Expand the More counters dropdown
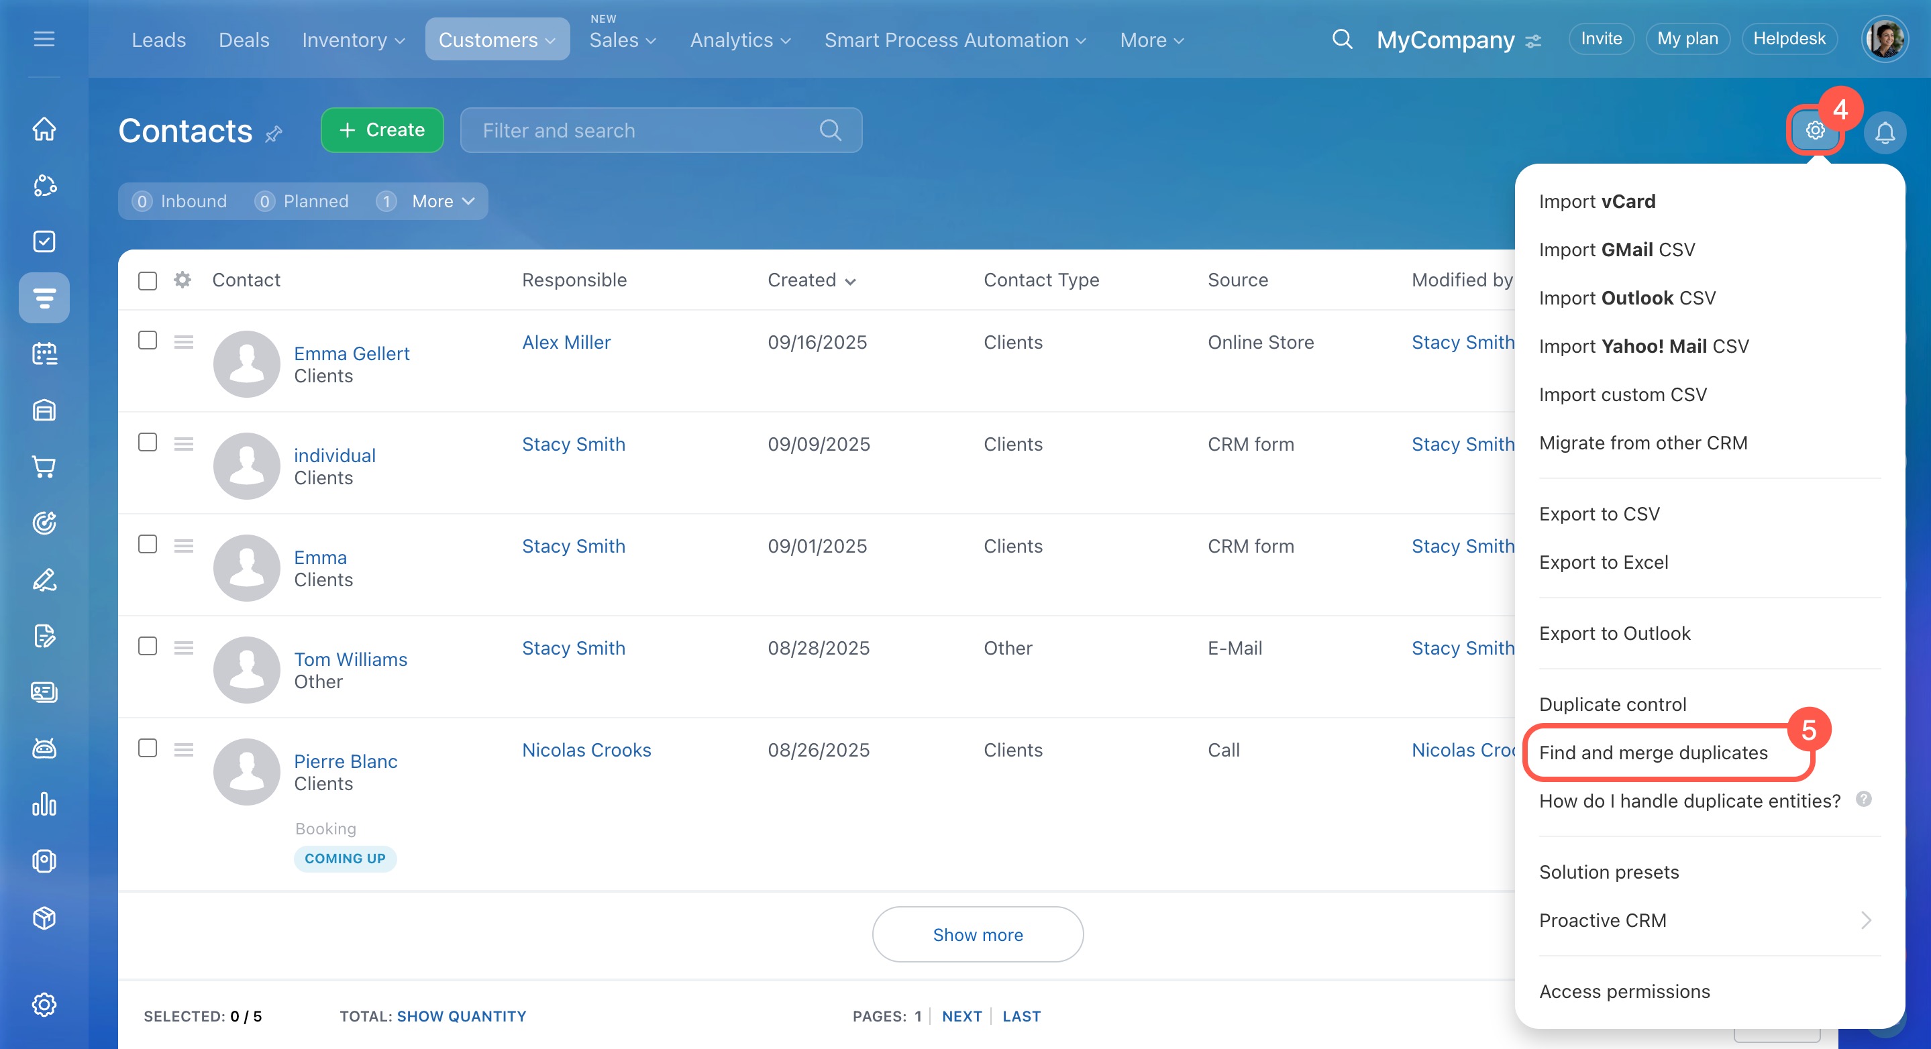 coord(442,201)
